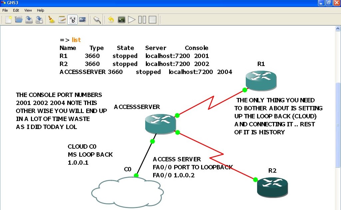Image resolution: width=341 pixels, height=210 pixels.
Task: Select the clear topology broom tool
Action: click(x=51, y=19)
